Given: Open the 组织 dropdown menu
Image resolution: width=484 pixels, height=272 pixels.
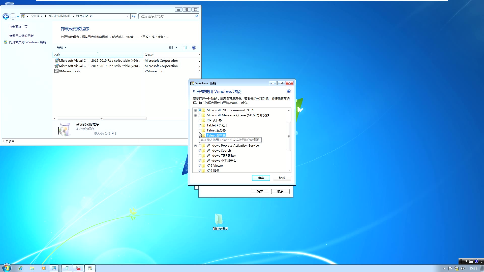Looking at the screenshot, I should point(62,48).
